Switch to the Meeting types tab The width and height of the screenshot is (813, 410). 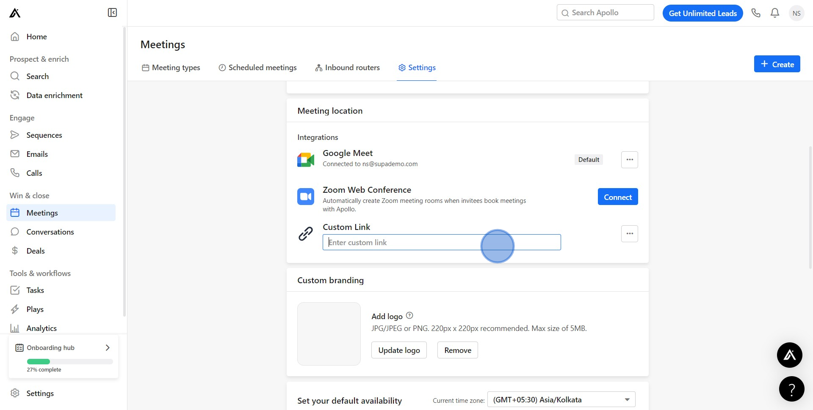[x=171, y=68]
